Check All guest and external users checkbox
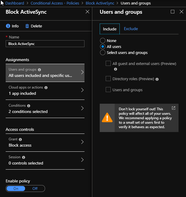The width and height of the screenshot is (186, 197). click(x=108, y=63)
